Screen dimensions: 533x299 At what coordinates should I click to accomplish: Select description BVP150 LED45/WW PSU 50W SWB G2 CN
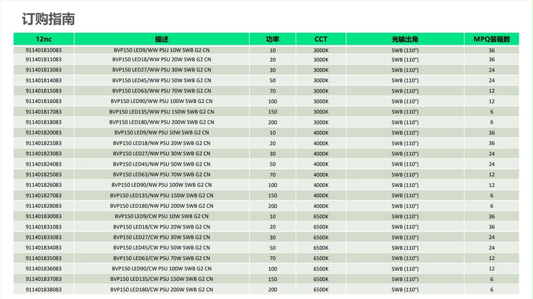[162, 81]
